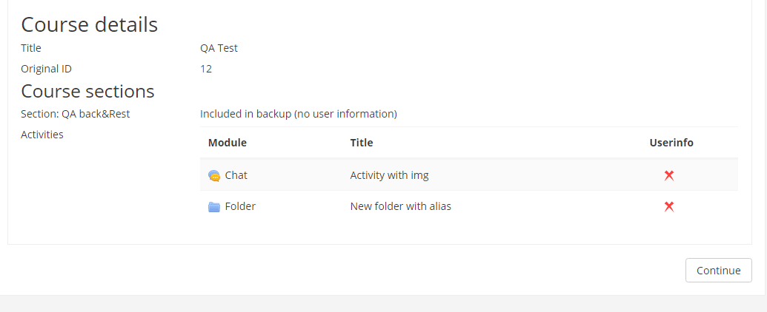Click the Original ID value 12
This screenshot has height=312, width=767.
tap(206, 69)
